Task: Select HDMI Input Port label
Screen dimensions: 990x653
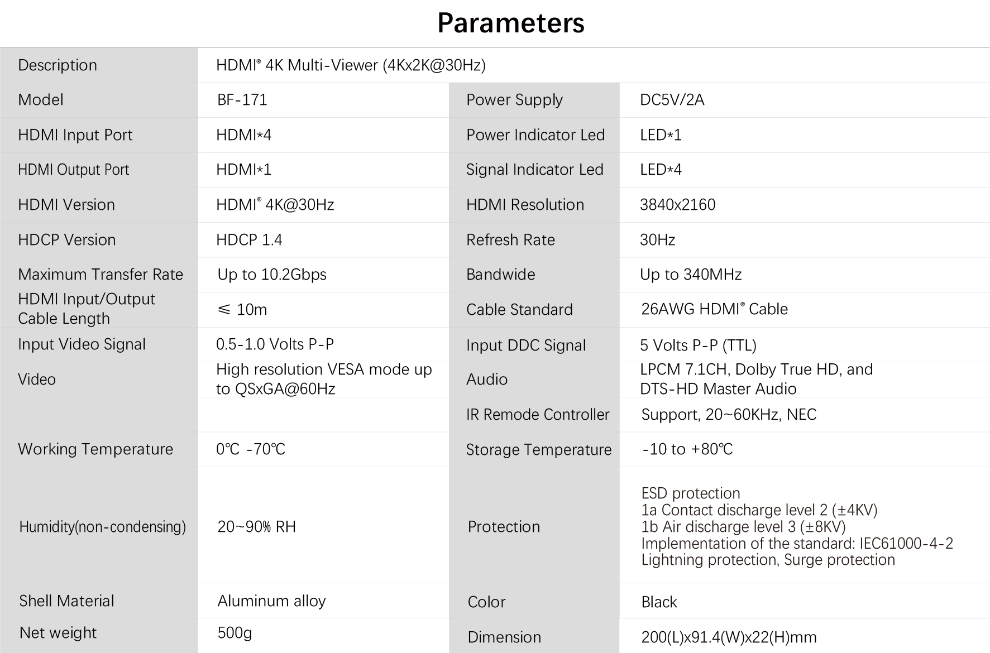Action: pyautogui.click(x=75, y=135)
